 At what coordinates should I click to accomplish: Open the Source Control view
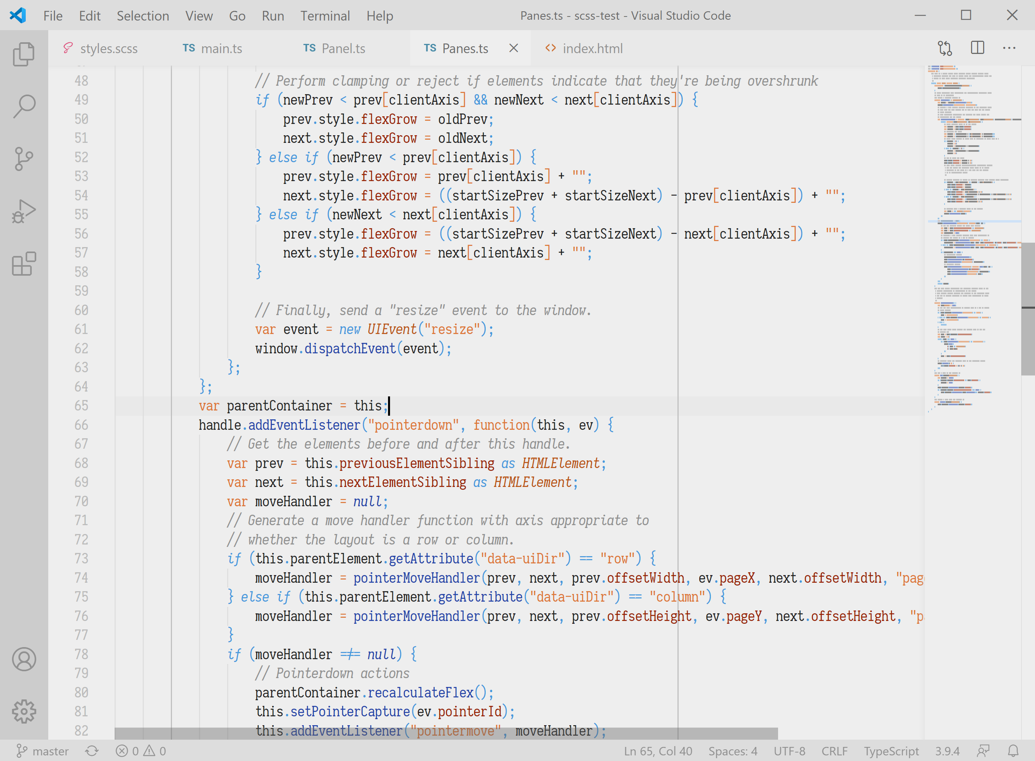pyautogui.click(x=24, y=159)
